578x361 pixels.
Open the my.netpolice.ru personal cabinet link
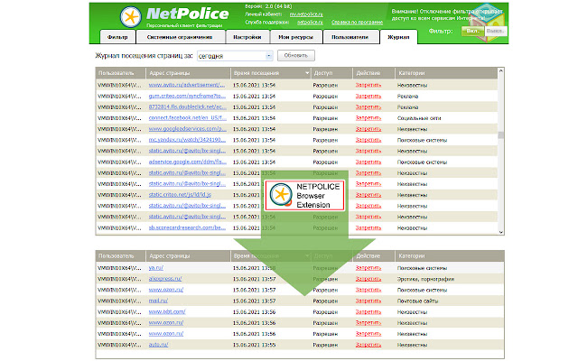click(x=306, y=14)
